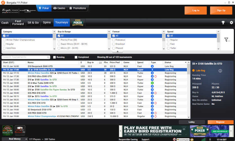The width and height of the screenshot is (235, 141).
Task: Check the Turbo speed box
Action: click(x=168, y=48)
